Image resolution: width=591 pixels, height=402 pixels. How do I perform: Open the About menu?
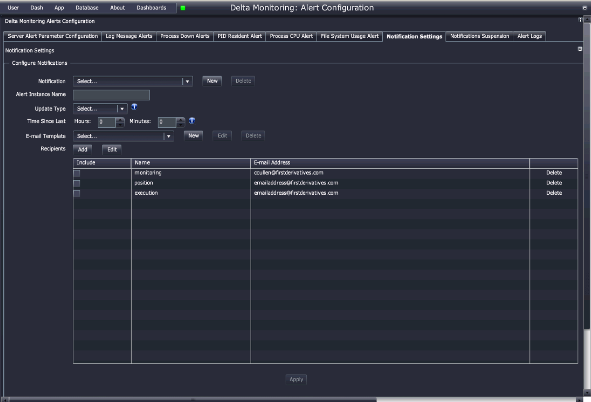click(x=117, y=8)
